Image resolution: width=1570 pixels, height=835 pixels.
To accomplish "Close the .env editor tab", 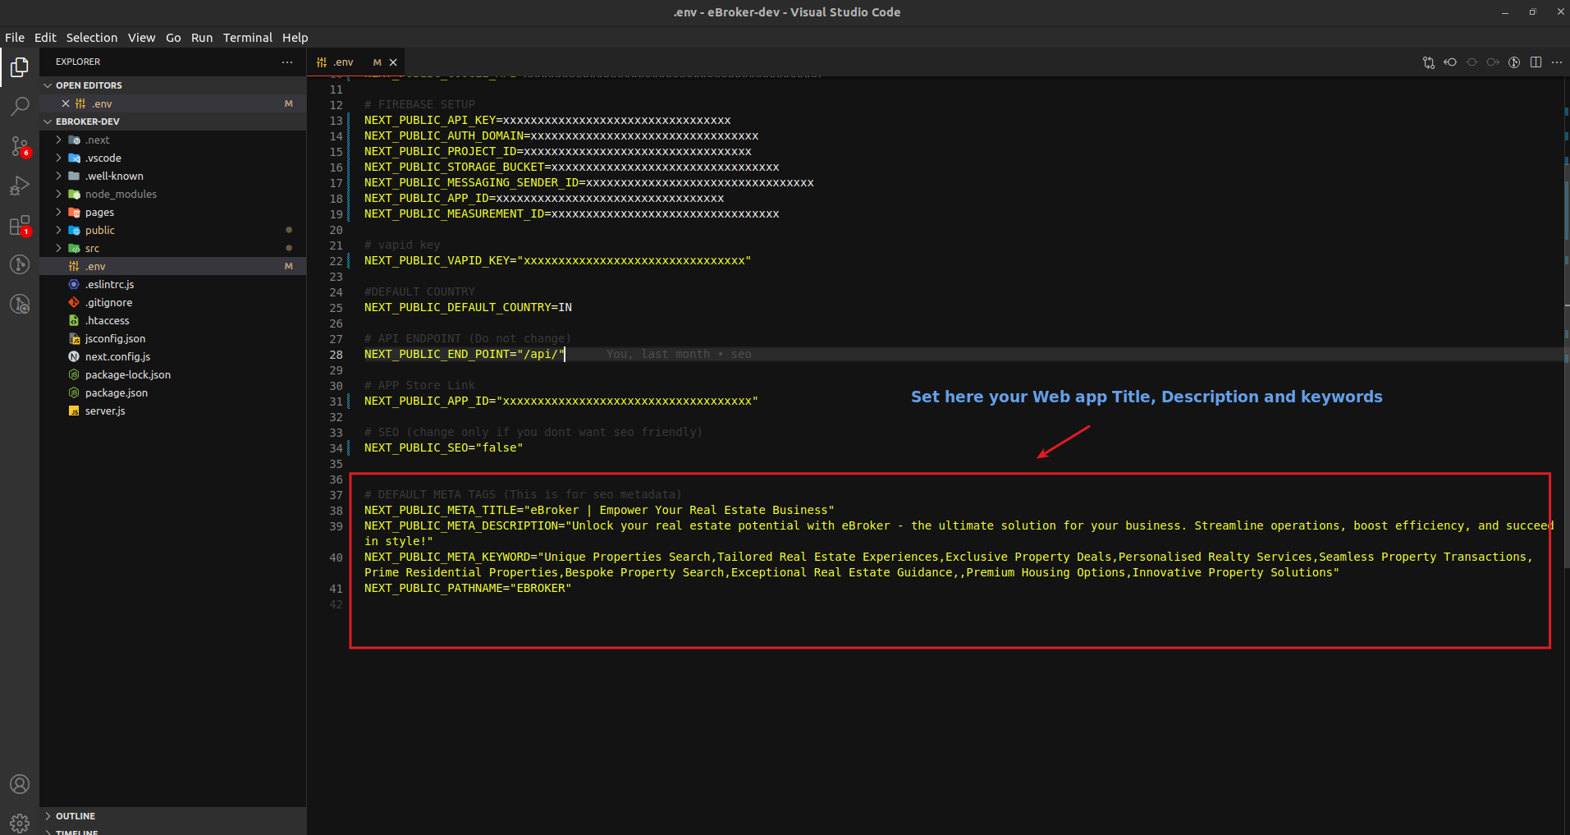I will (x=393, y=62).
